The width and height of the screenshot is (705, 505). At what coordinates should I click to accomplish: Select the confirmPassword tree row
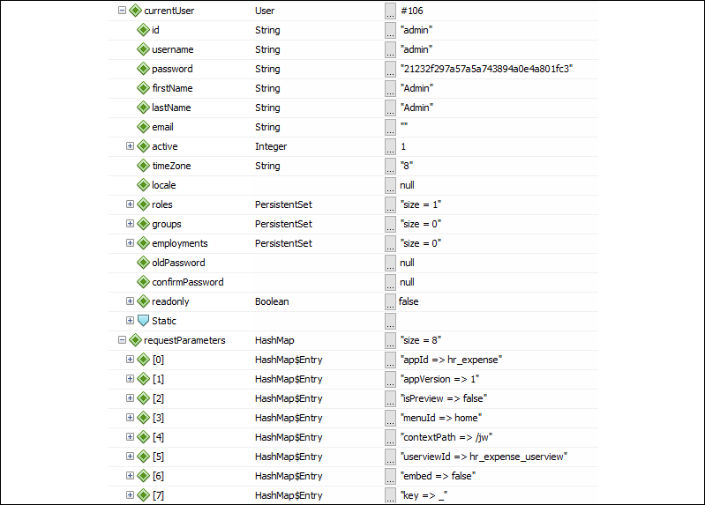(x=353, y=282)
